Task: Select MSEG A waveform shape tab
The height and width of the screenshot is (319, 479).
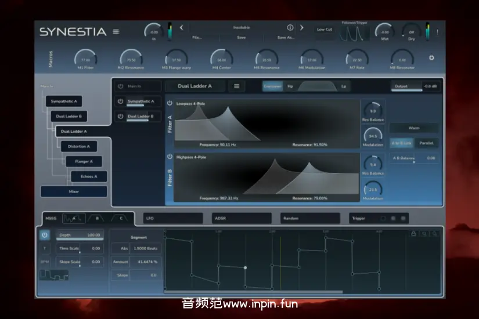Action: 74,218
